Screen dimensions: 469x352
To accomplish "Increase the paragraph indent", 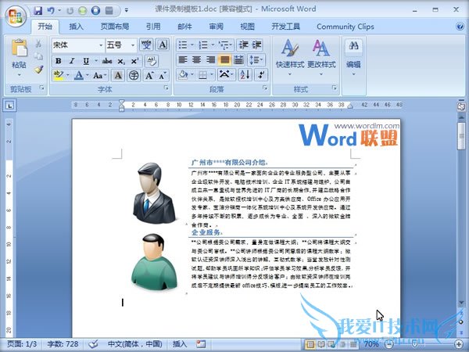I will (256, 45).
